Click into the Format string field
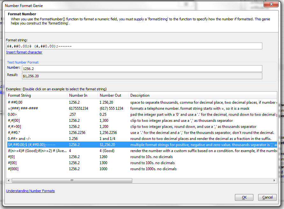 click(x=134, y=46)
